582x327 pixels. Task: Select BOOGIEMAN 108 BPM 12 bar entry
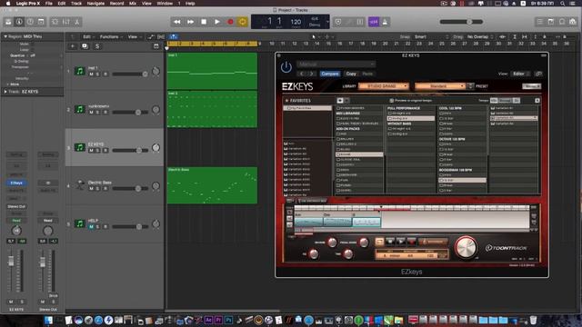[x=462, y=180]
